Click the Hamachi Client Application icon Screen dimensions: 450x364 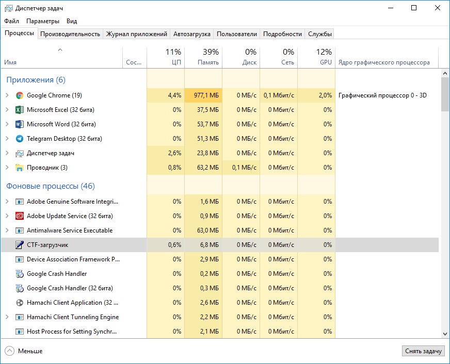[20, 303]
